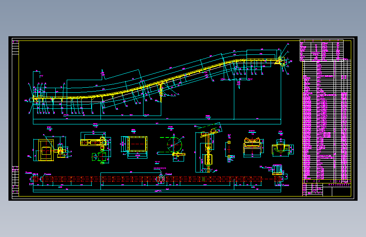
Task: Select the small table above the parts list
Action: [x=322, y=50]
